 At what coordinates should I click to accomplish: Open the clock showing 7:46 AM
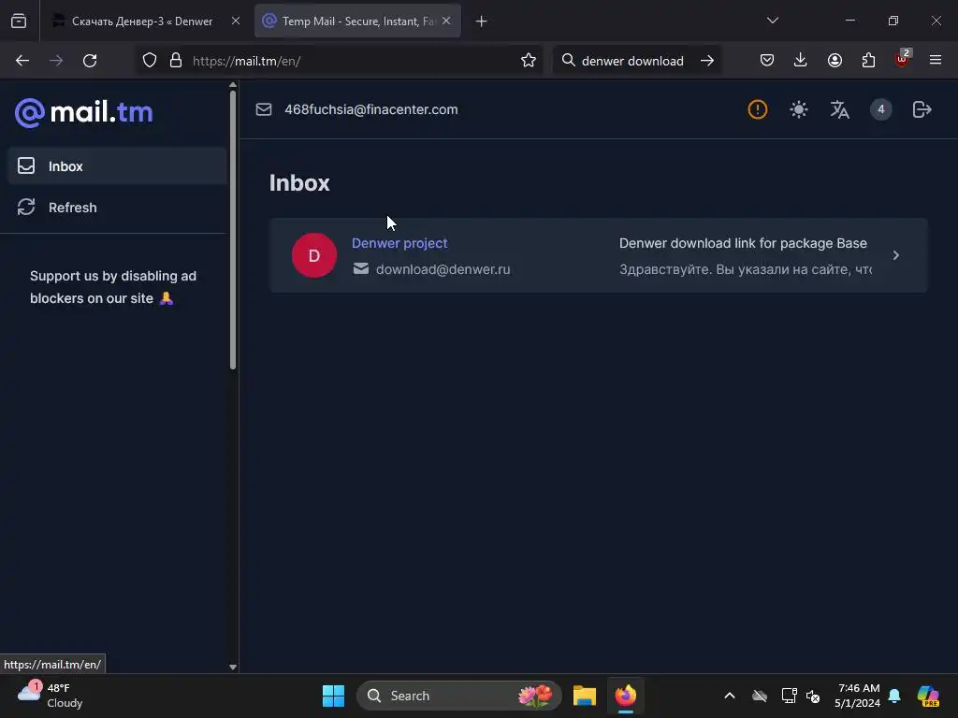click(x=858, y=696)
